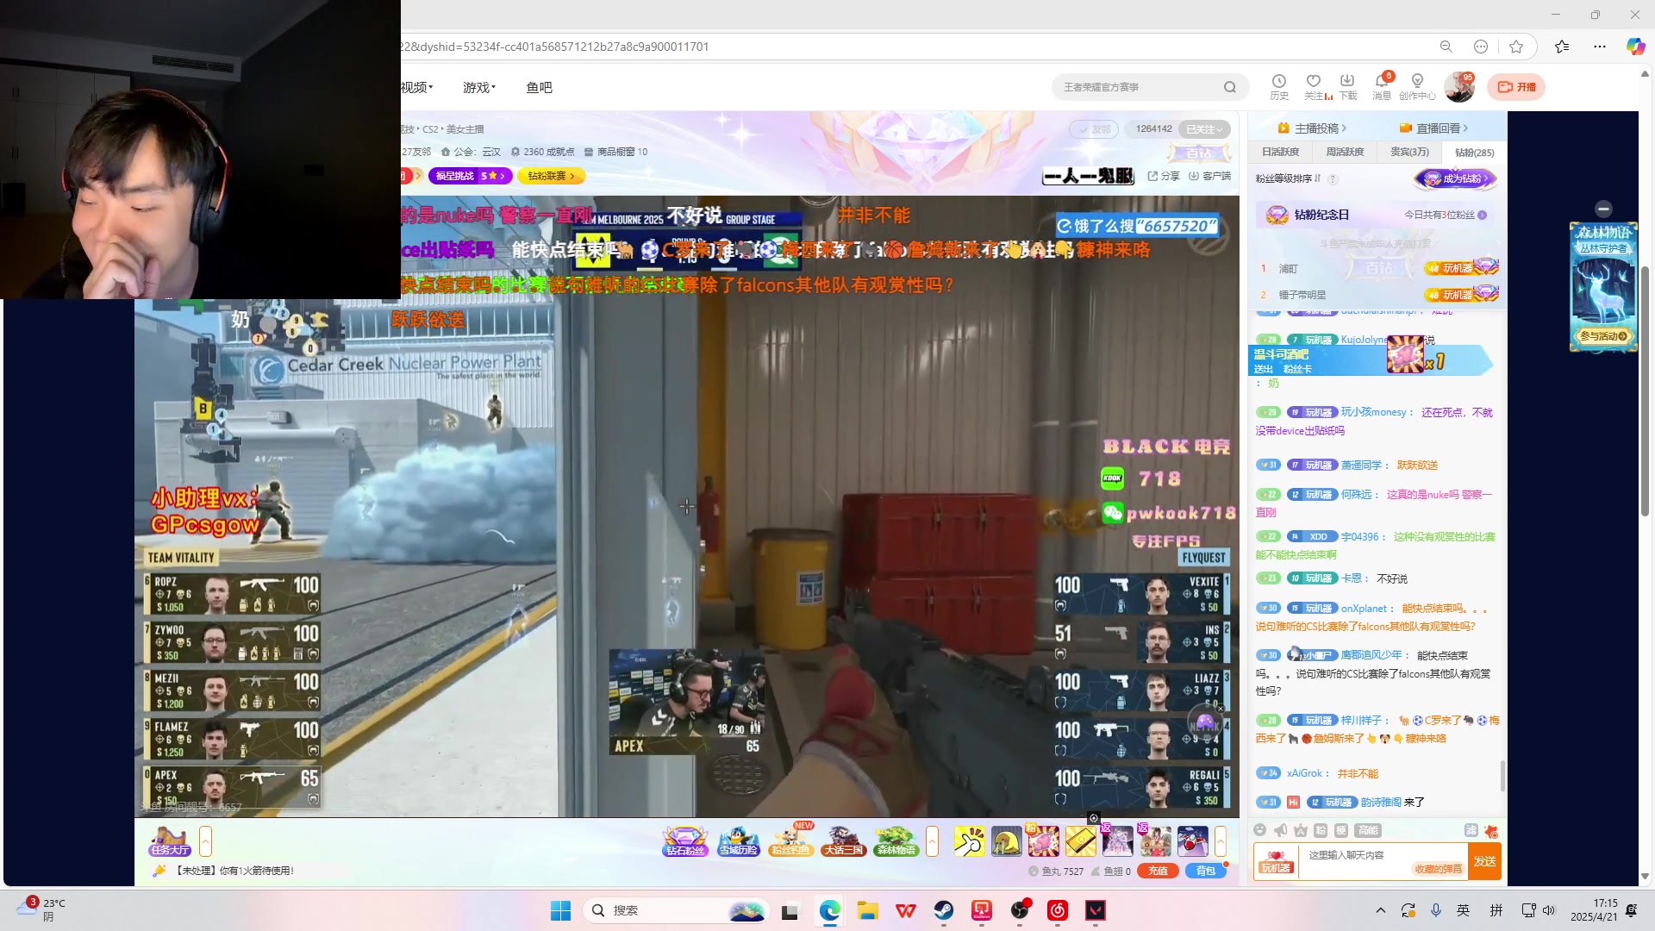Click the 参与活动 join activity button
1655x931 pixels.
point(1603,336)
